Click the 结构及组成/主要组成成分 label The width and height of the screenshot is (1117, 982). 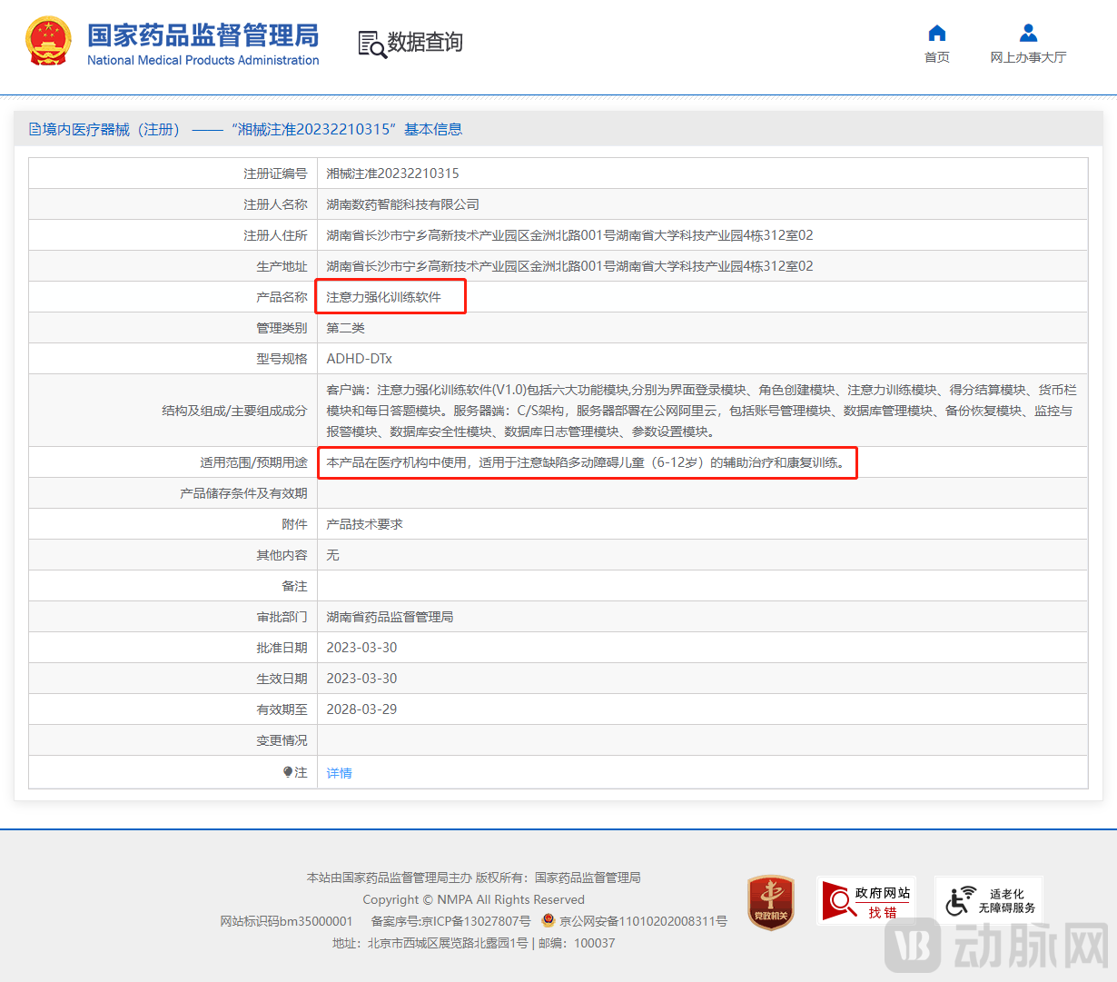(x=234, y=411)
